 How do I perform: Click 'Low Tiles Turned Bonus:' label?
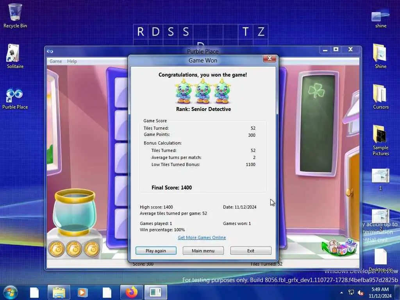[x=176, y=164]
